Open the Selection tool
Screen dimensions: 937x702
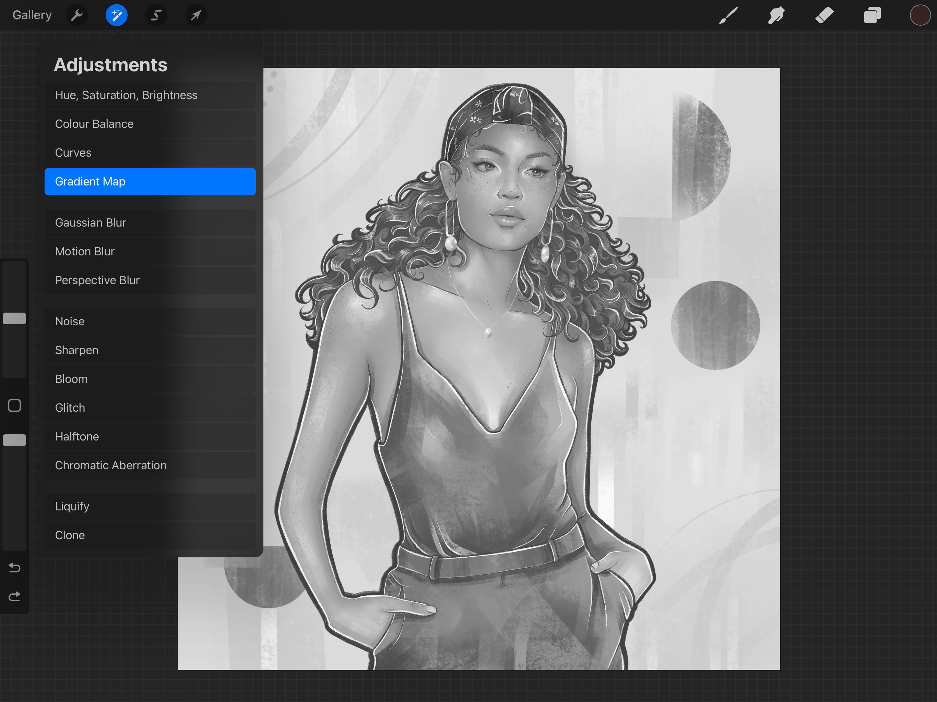point(156,15)
